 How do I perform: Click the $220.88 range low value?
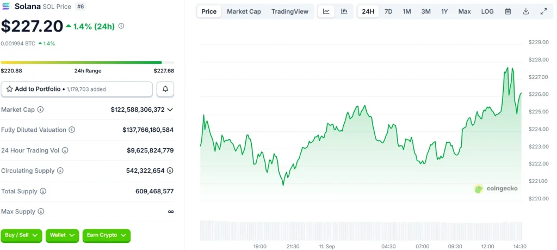[x=11, y=71]
